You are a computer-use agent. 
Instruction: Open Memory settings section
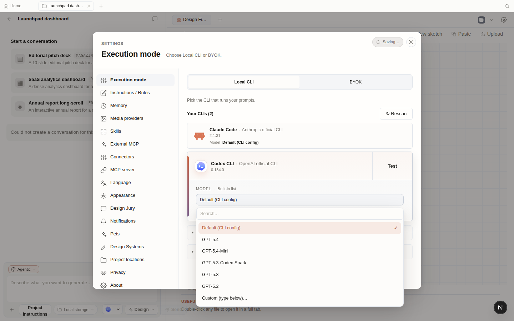pos(135,106)
